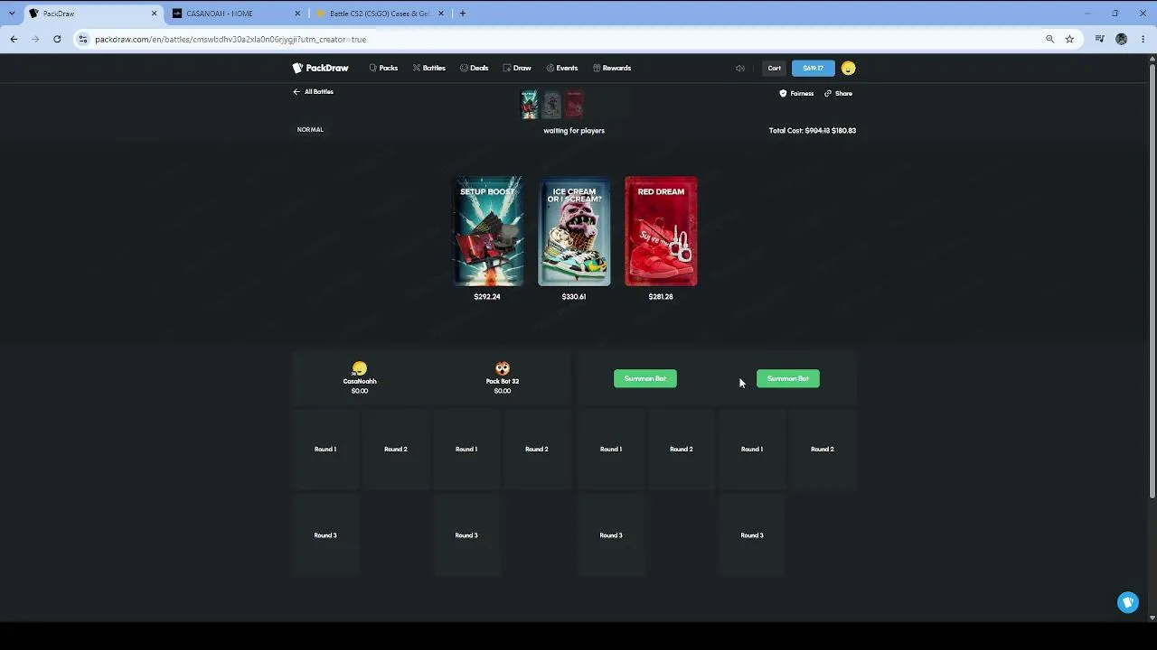
Task: Go back to All Battles
Action: pyautogui.click(x=313, y=92)
